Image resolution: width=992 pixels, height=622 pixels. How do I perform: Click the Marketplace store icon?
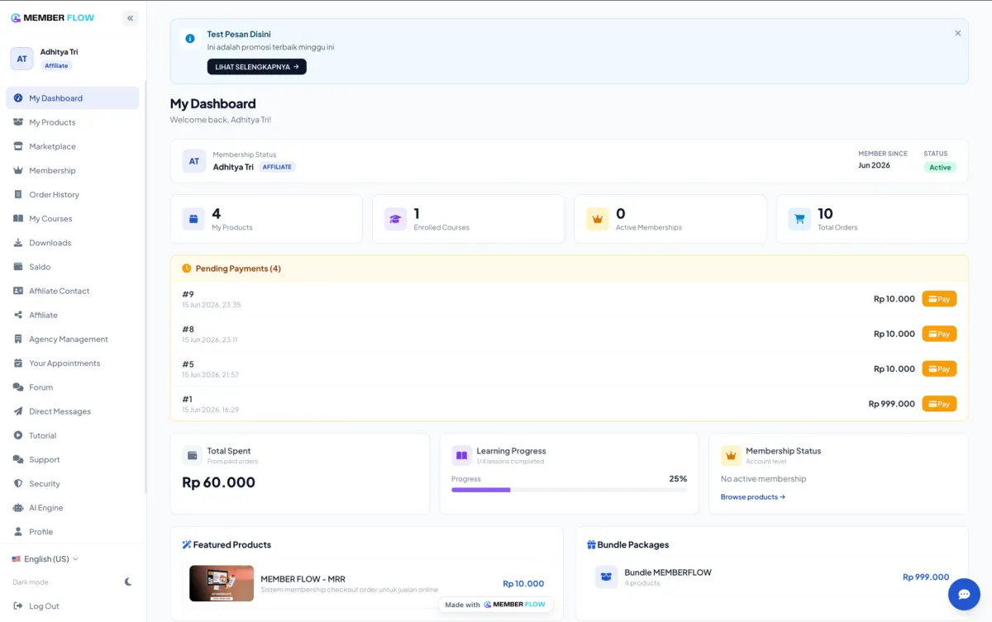pos(18,146)
